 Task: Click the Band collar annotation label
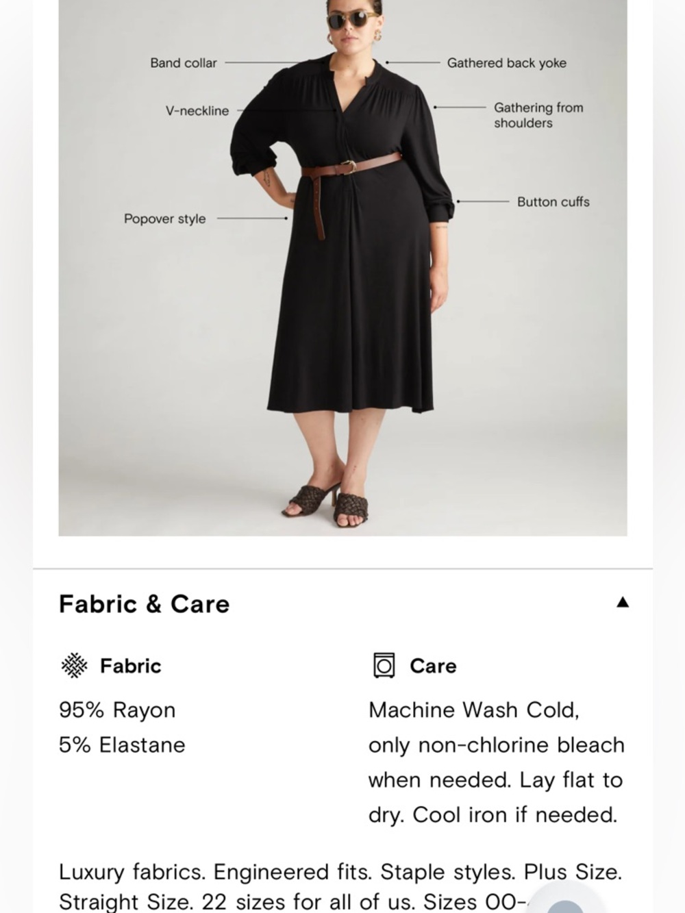(184, 63)
